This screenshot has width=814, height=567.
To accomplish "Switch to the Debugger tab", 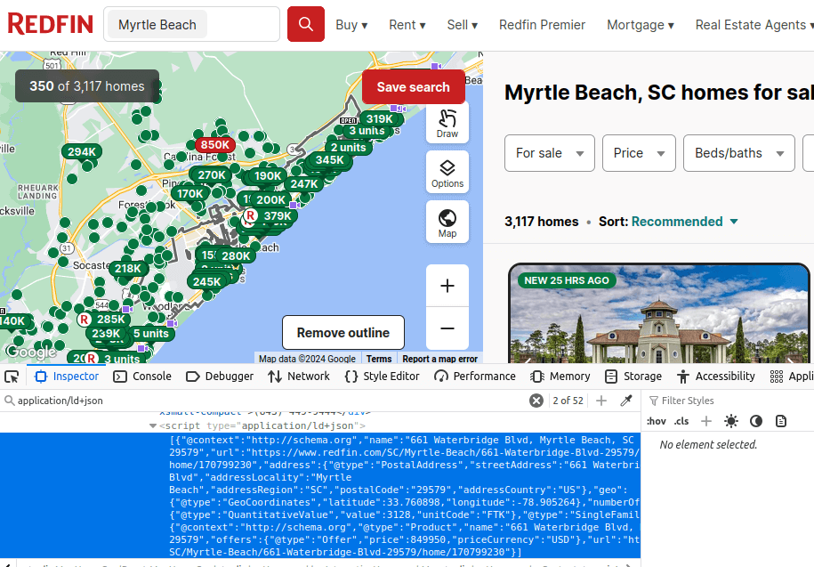I will click(x=220, y=377).
